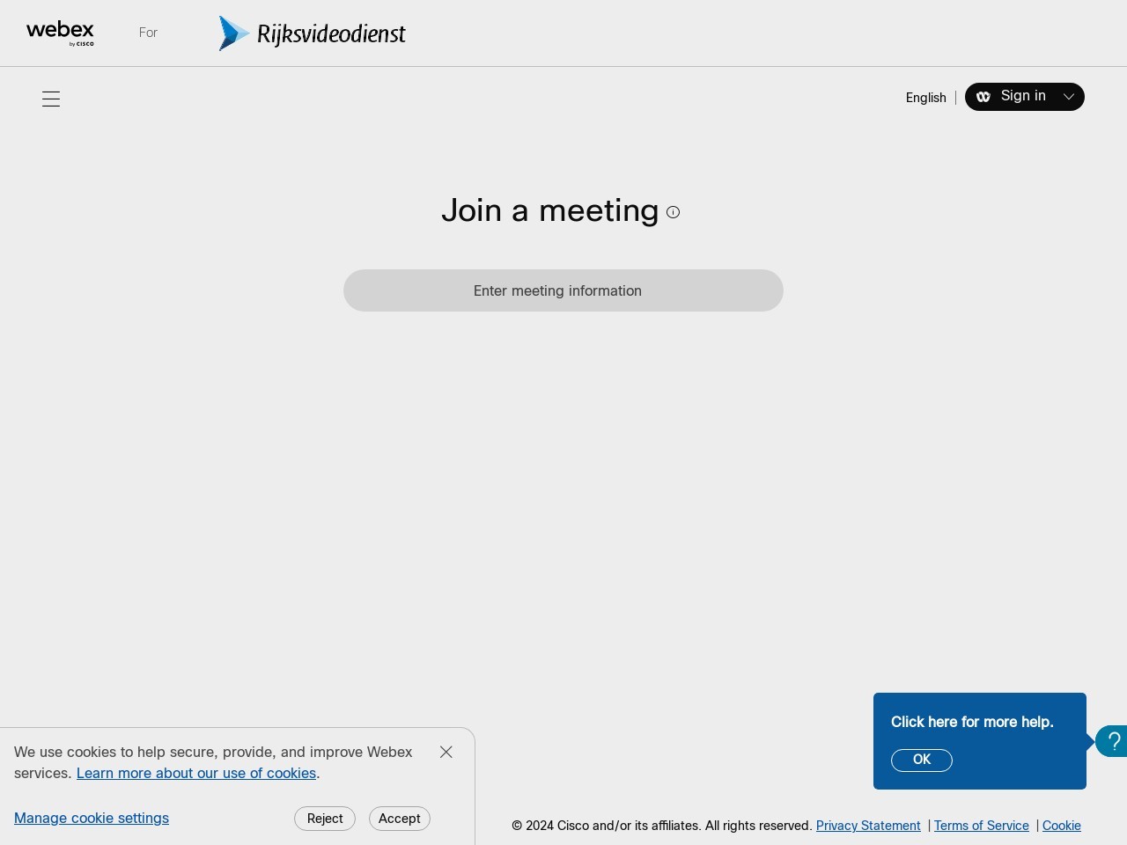Dismiss the help tooltip with OK
The height and width of the screenshot is (845, 1127).
coord(922,760)
